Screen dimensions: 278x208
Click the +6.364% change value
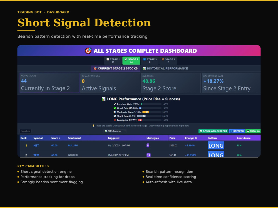coord(190,145)
